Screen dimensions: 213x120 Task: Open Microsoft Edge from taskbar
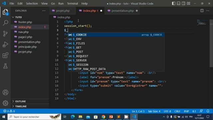coord(73,117)
